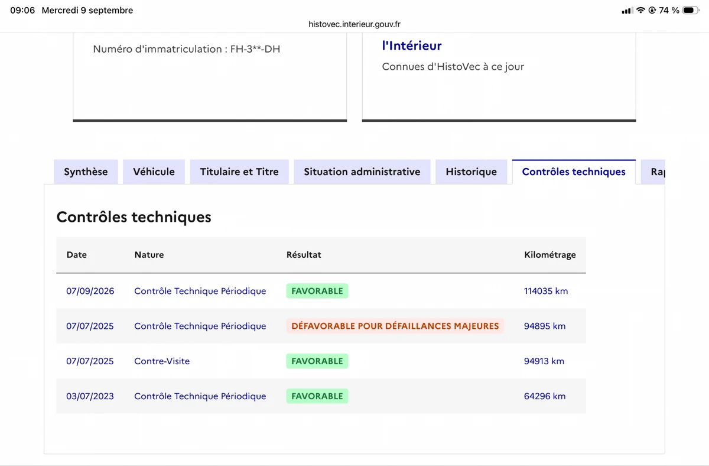Click Contrôle Technique Périodique in the 03/07/2023 row
The height and width of the screenshot is (466, 709).
(x=200, y=396)
